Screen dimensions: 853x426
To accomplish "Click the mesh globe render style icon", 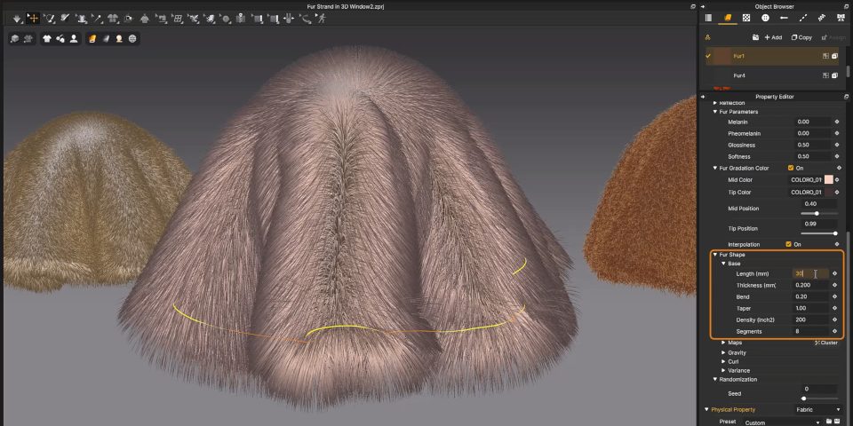I will 132,38.
